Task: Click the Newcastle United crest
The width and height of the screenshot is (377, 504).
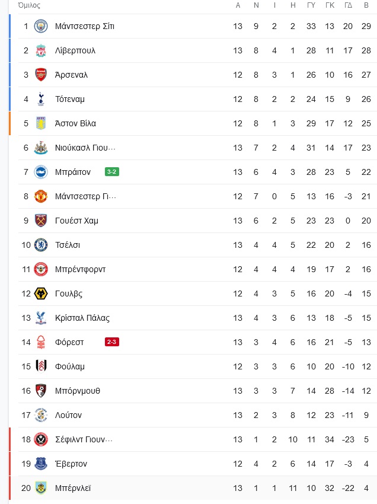Action: click(x=41, y=148)
